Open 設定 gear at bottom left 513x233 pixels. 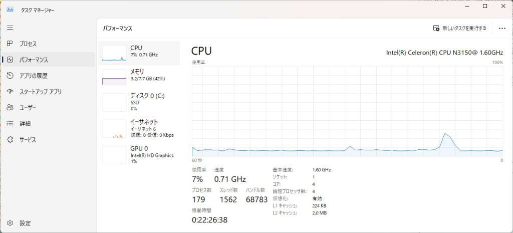coord(10,223)
